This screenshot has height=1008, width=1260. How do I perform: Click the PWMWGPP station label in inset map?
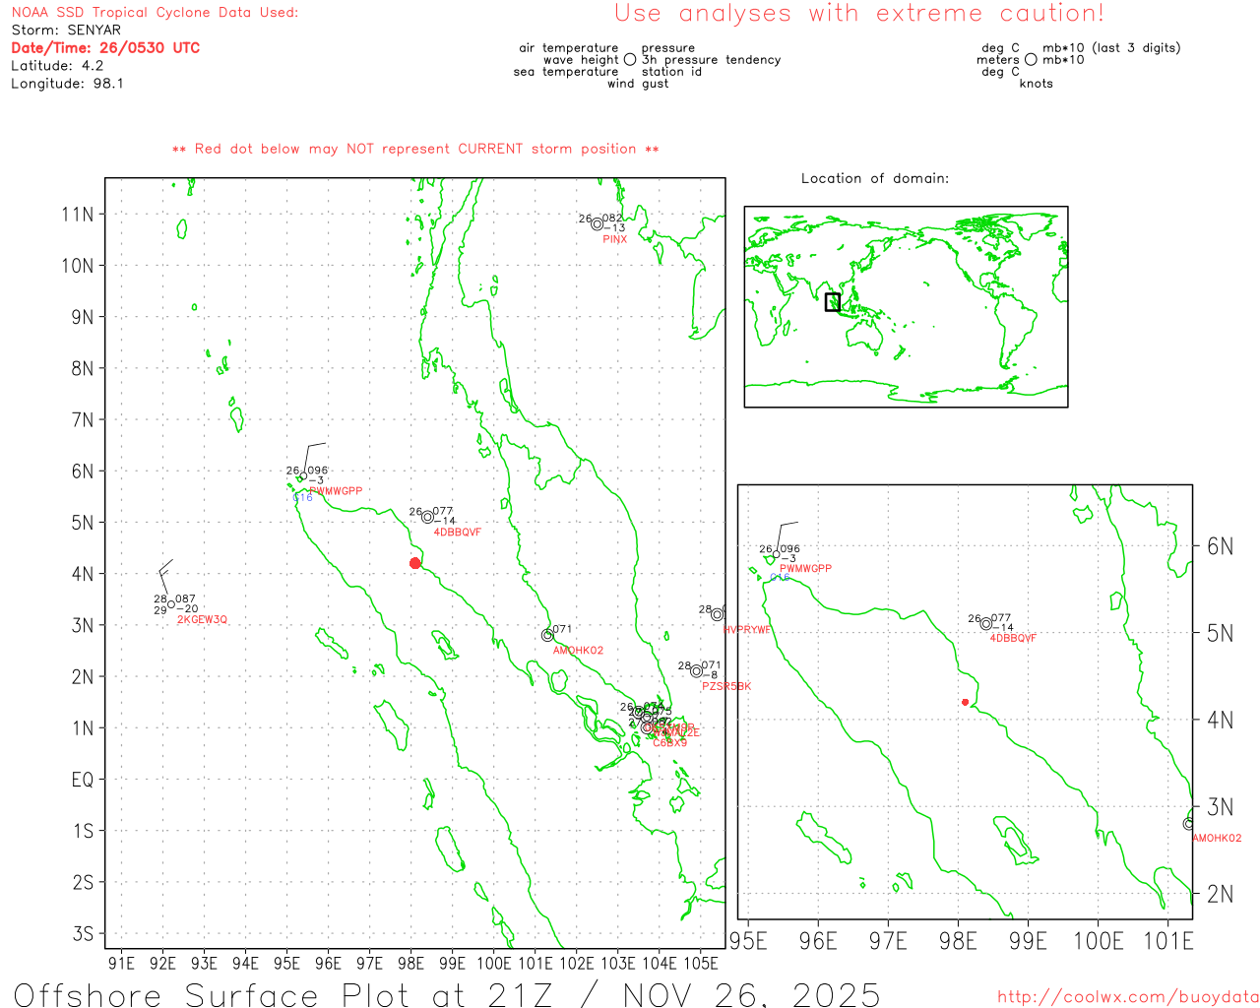coord(805,569)
